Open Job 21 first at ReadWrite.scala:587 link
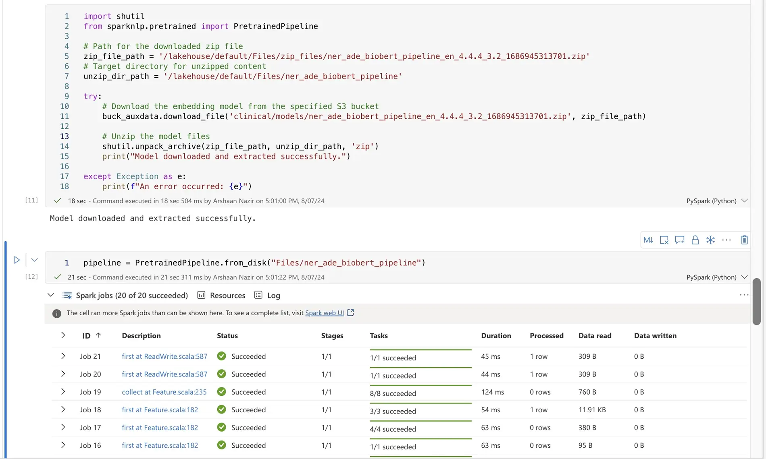The height and width of the screenshot is (459, 766). coord(164,356)
